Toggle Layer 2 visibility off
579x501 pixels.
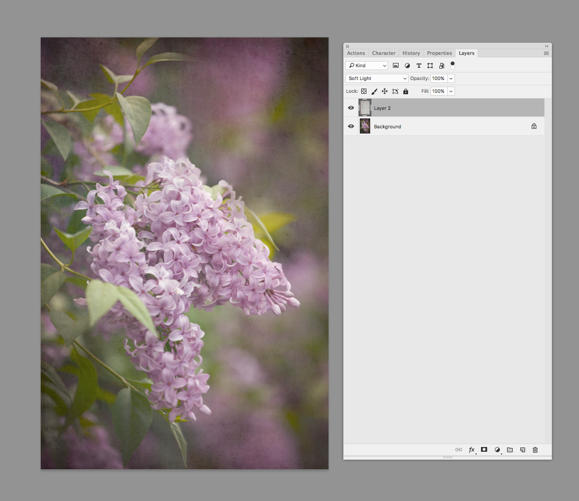coord(351,107)
